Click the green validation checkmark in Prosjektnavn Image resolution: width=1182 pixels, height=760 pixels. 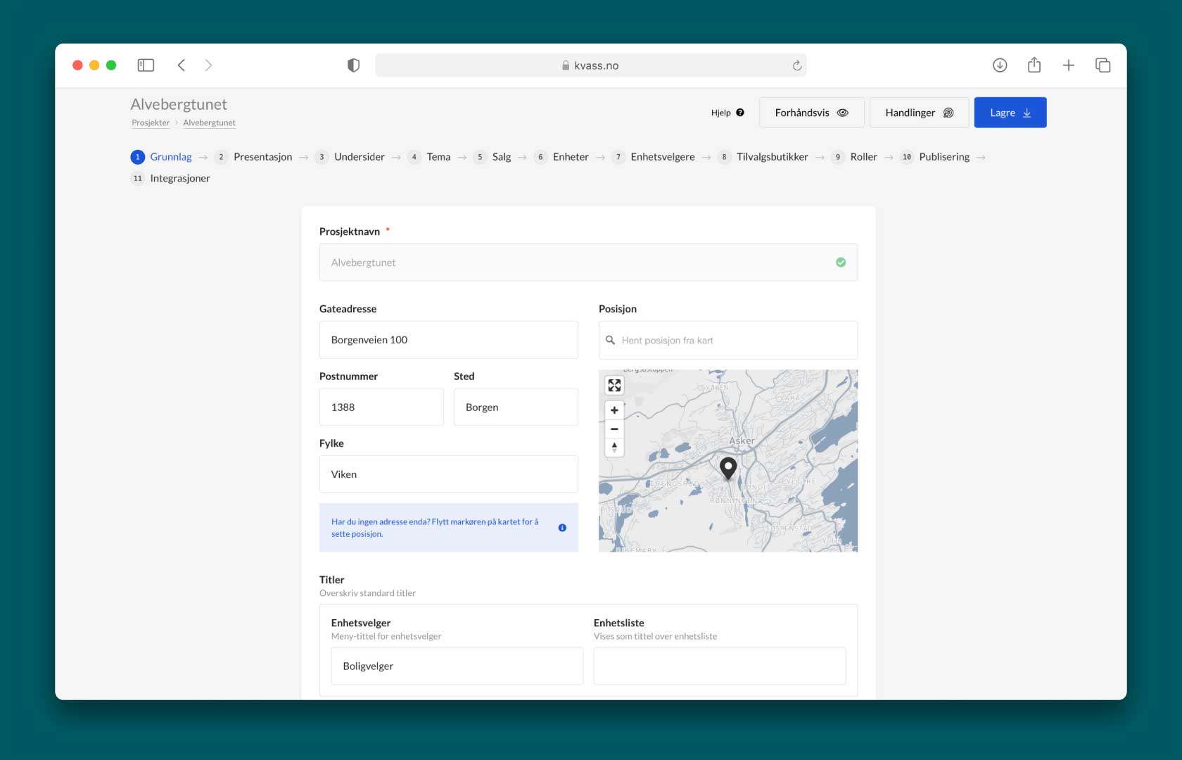pos(841,262)
